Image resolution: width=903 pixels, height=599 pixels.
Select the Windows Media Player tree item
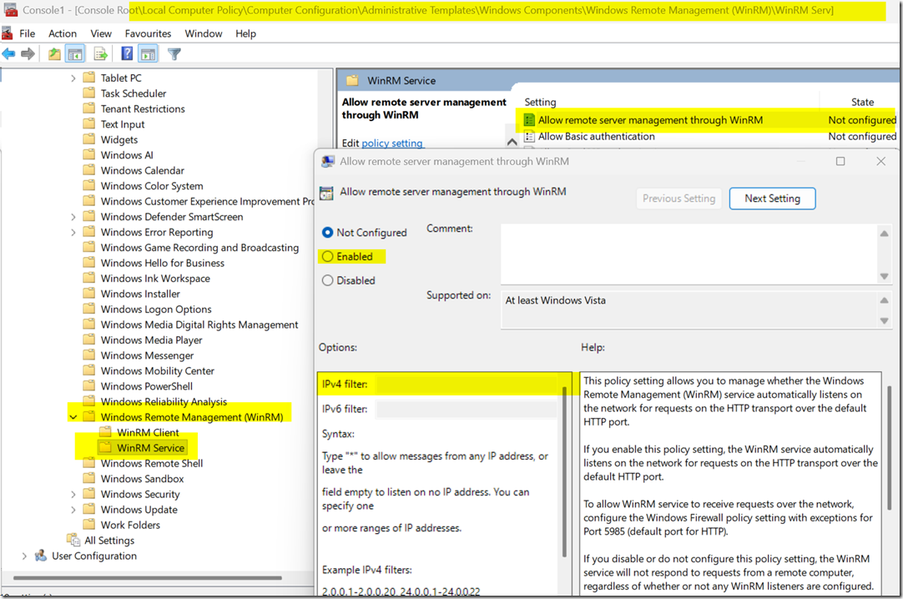tap(151, 340)
